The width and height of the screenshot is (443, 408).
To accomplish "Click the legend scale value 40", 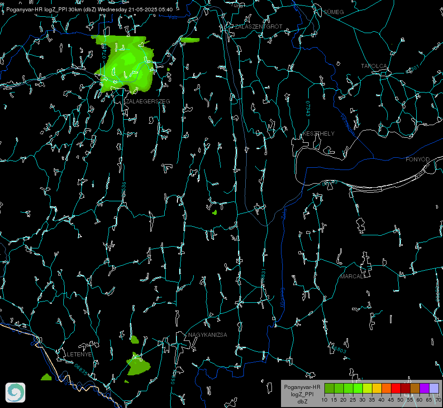I will 381,400.
